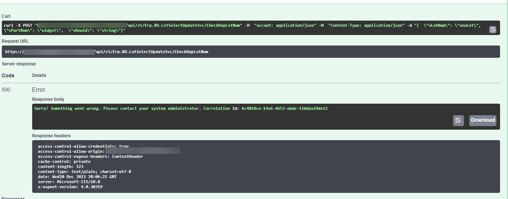Click the 'Response headers' label
This screenshot has height=199, width=508.
51,135
